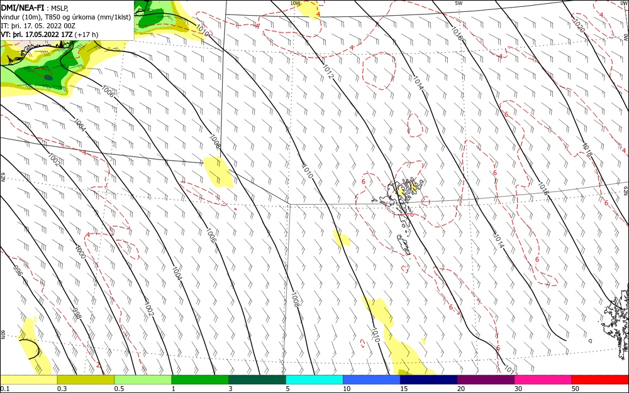Image resolution: width=629 pixels, height=393 pixels.
Task: Click the legend value "20"
Action: [x=461, y=389]
